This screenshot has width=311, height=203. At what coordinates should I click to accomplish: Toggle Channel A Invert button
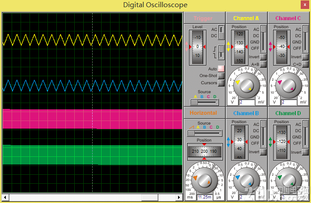point(263,57)
